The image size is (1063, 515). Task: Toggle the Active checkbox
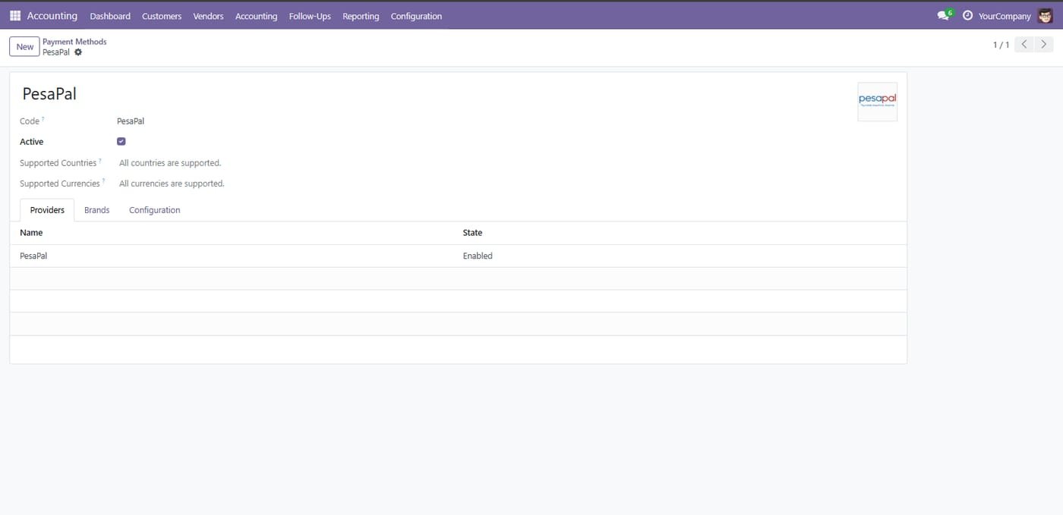click(x=121, y=141)
